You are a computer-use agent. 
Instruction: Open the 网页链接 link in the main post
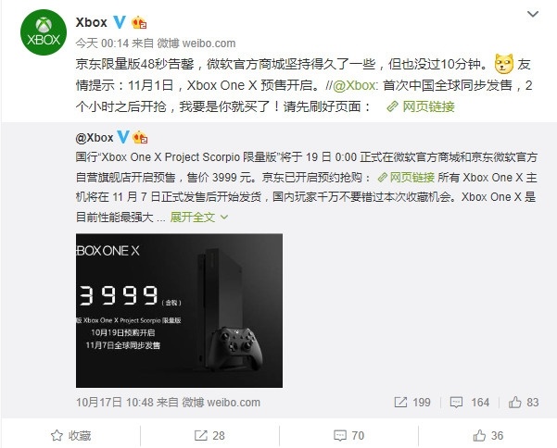(421, 106)
